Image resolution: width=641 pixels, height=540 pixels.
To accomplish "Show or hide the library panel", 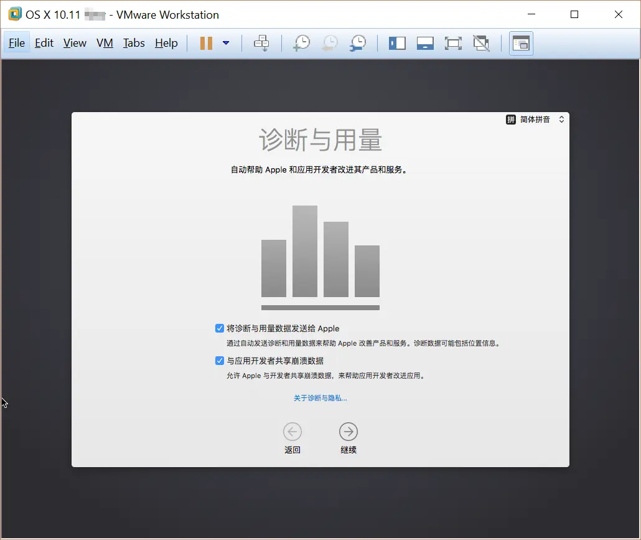I will pos(397,43).
